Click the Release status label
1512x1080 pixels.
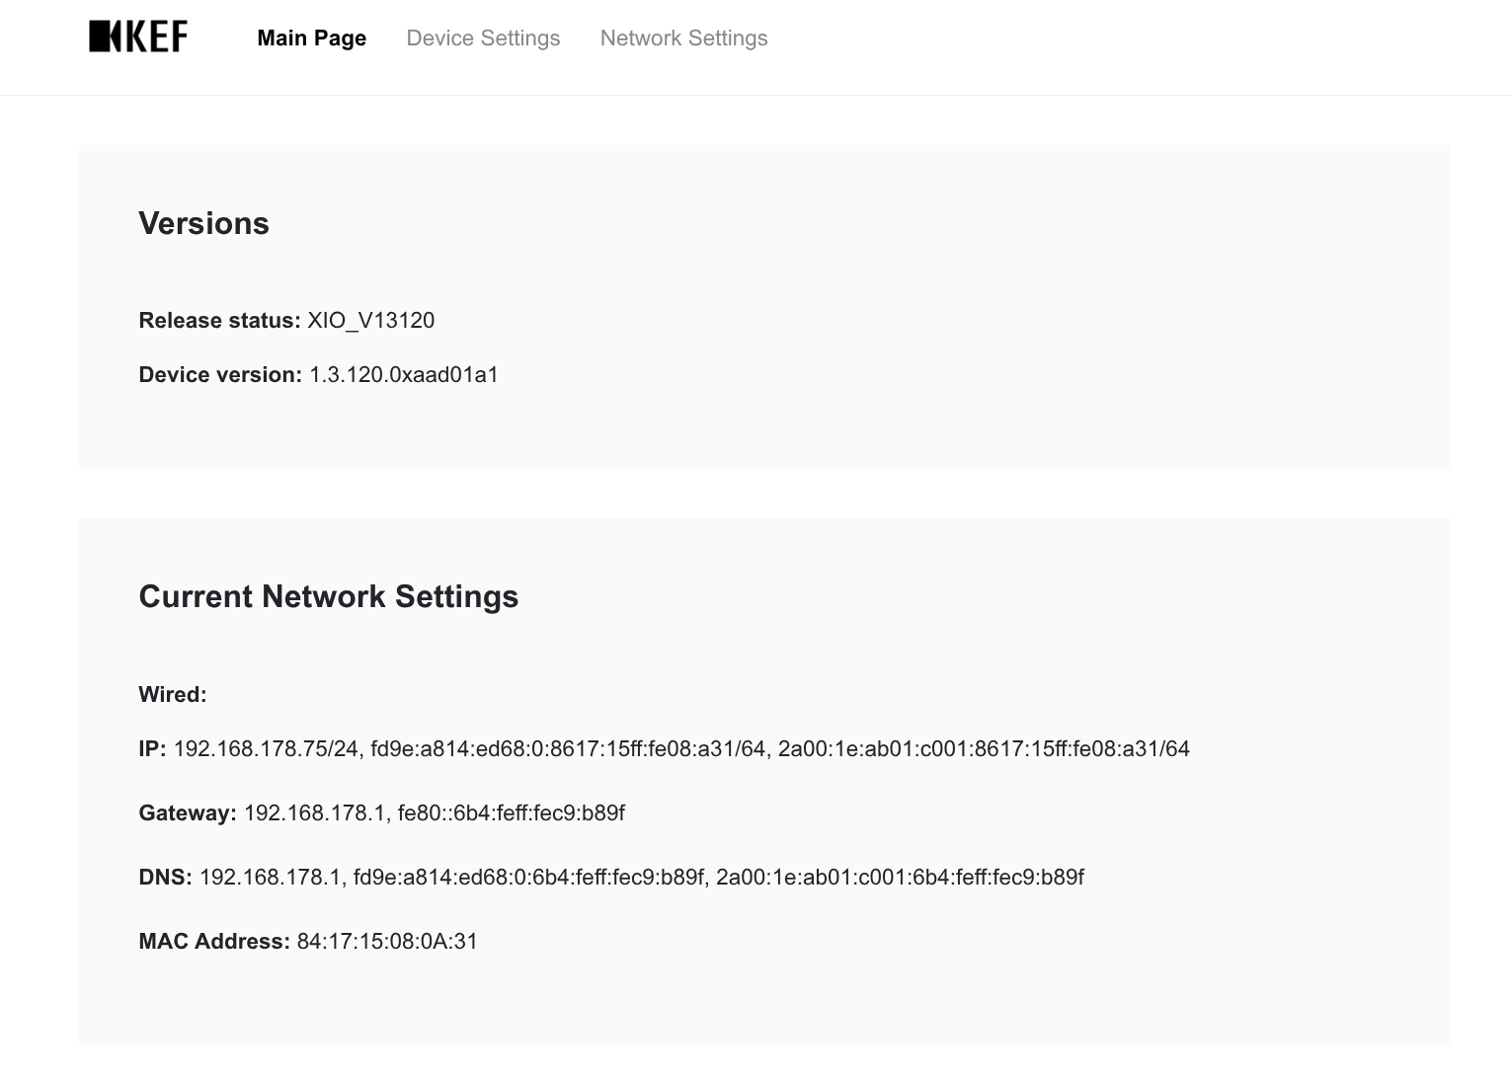pyautogui.click(x=219, y=321)
